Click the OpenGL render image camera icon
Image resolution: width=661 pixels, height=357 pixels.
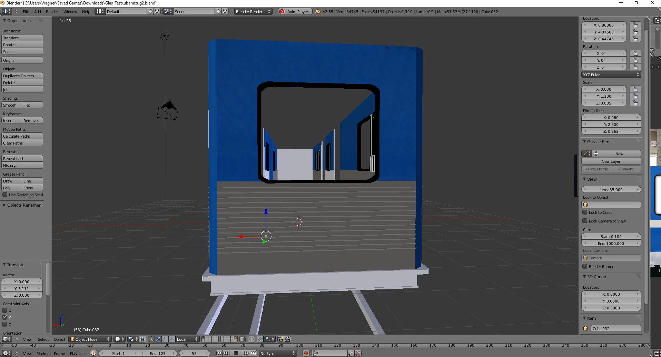tap(280, 339)
